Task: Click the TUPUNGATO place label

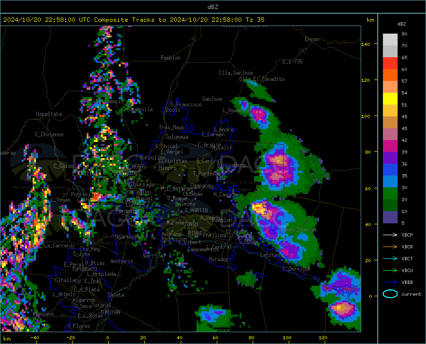Action: tap(85, 269)
